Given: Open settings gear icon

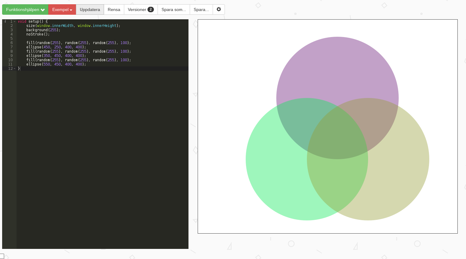Looking at the screenshot, I should pos(219,9).
